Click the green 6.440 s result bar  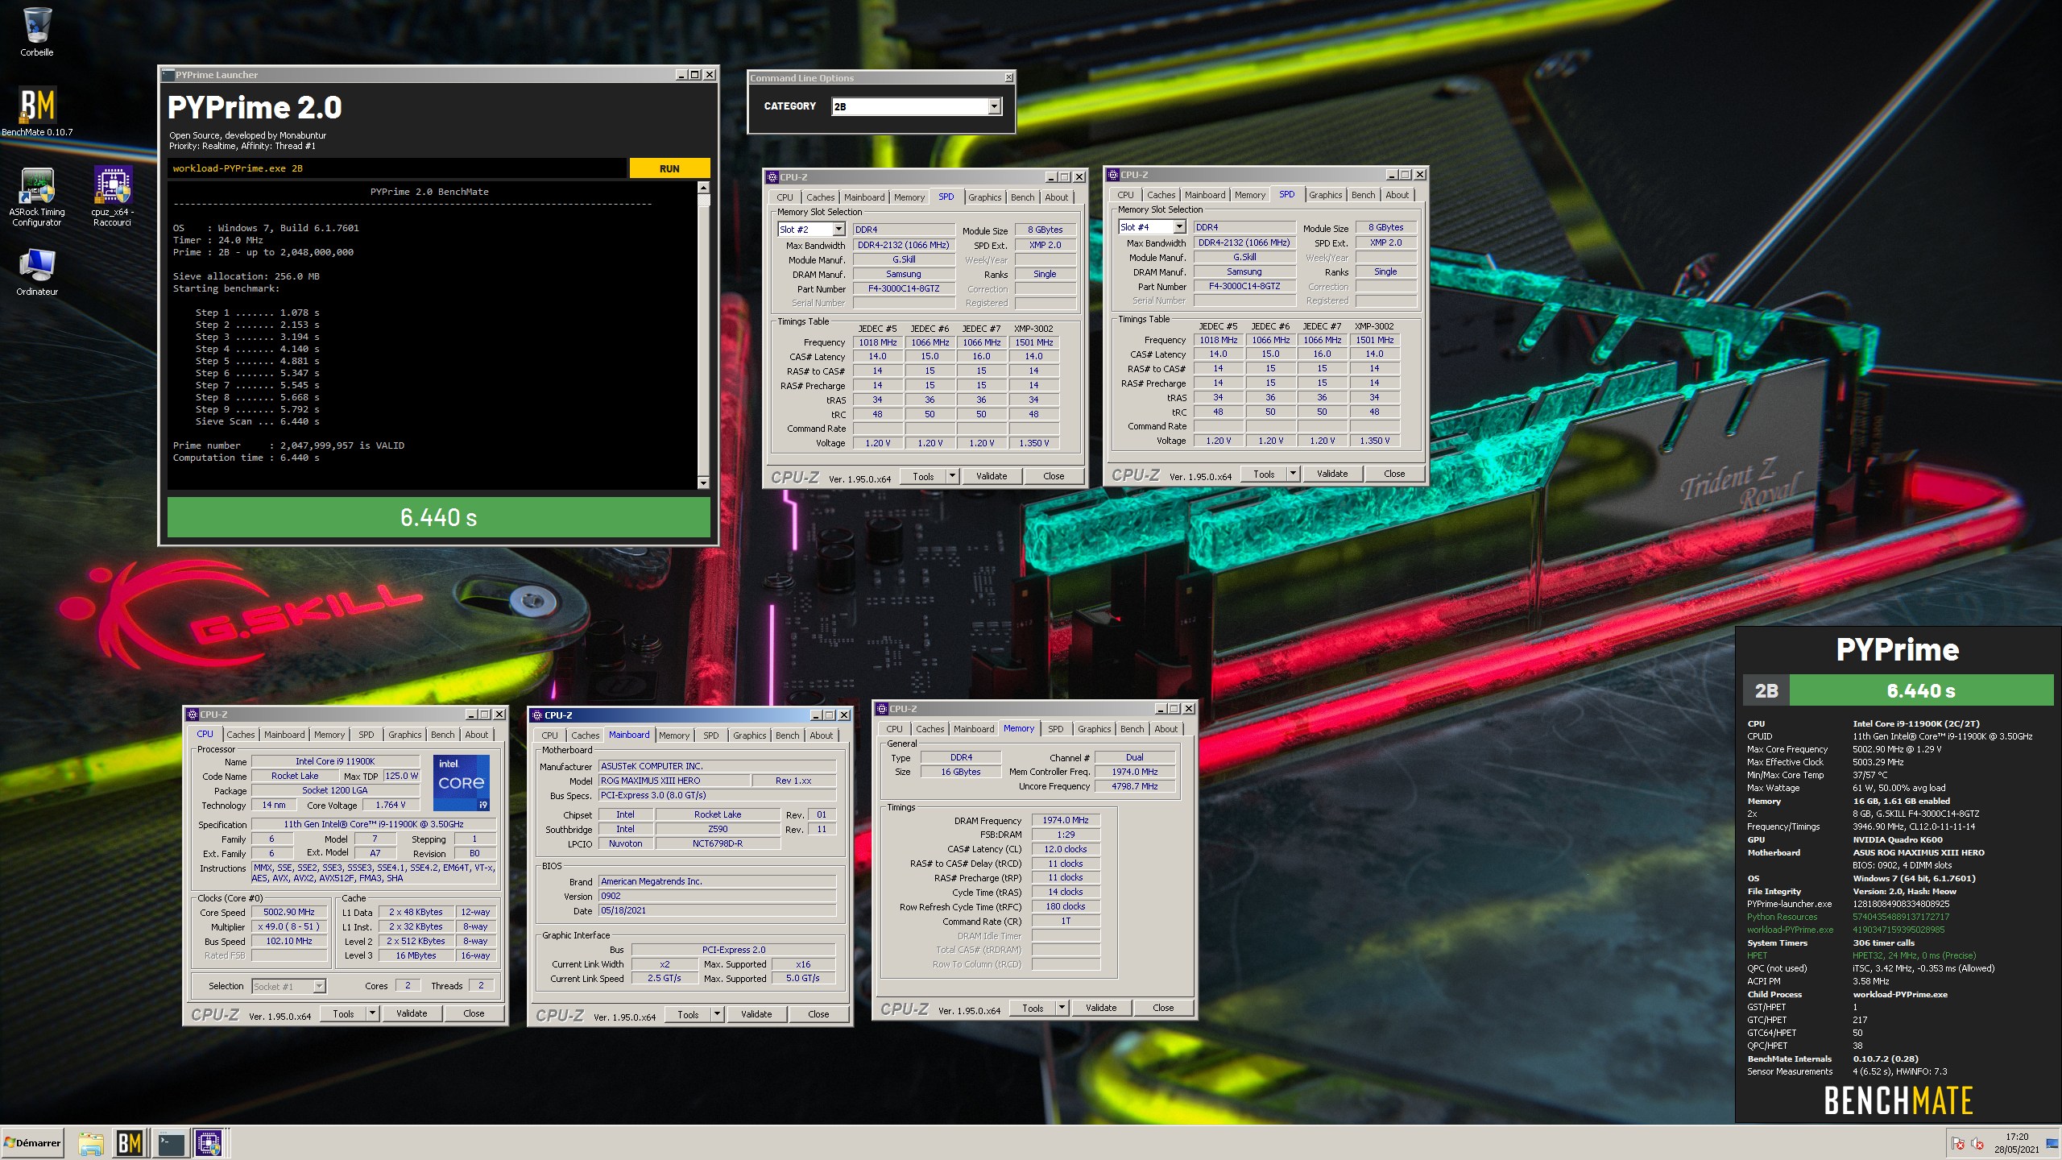point(438,517)
